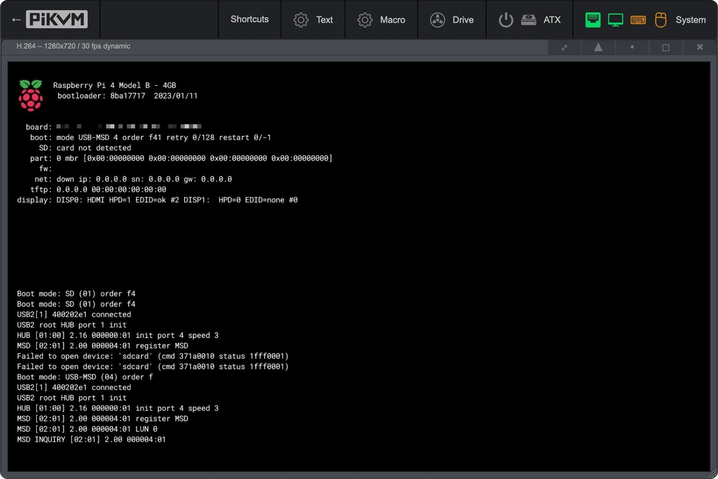Enter fullscreen with the expand icon

(x=564, y=47)
